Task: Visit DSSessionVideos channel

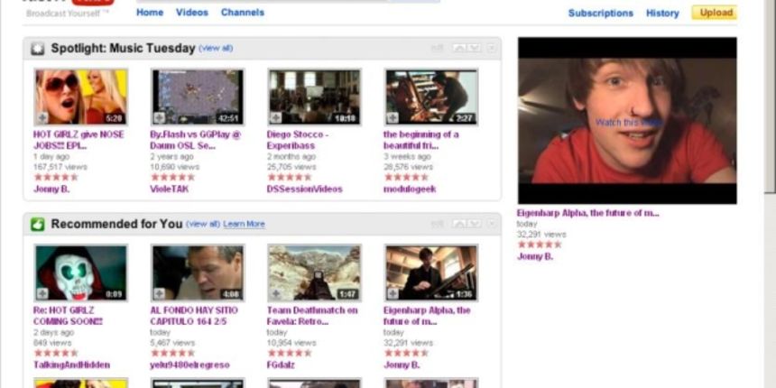Action: click(304, 189)
